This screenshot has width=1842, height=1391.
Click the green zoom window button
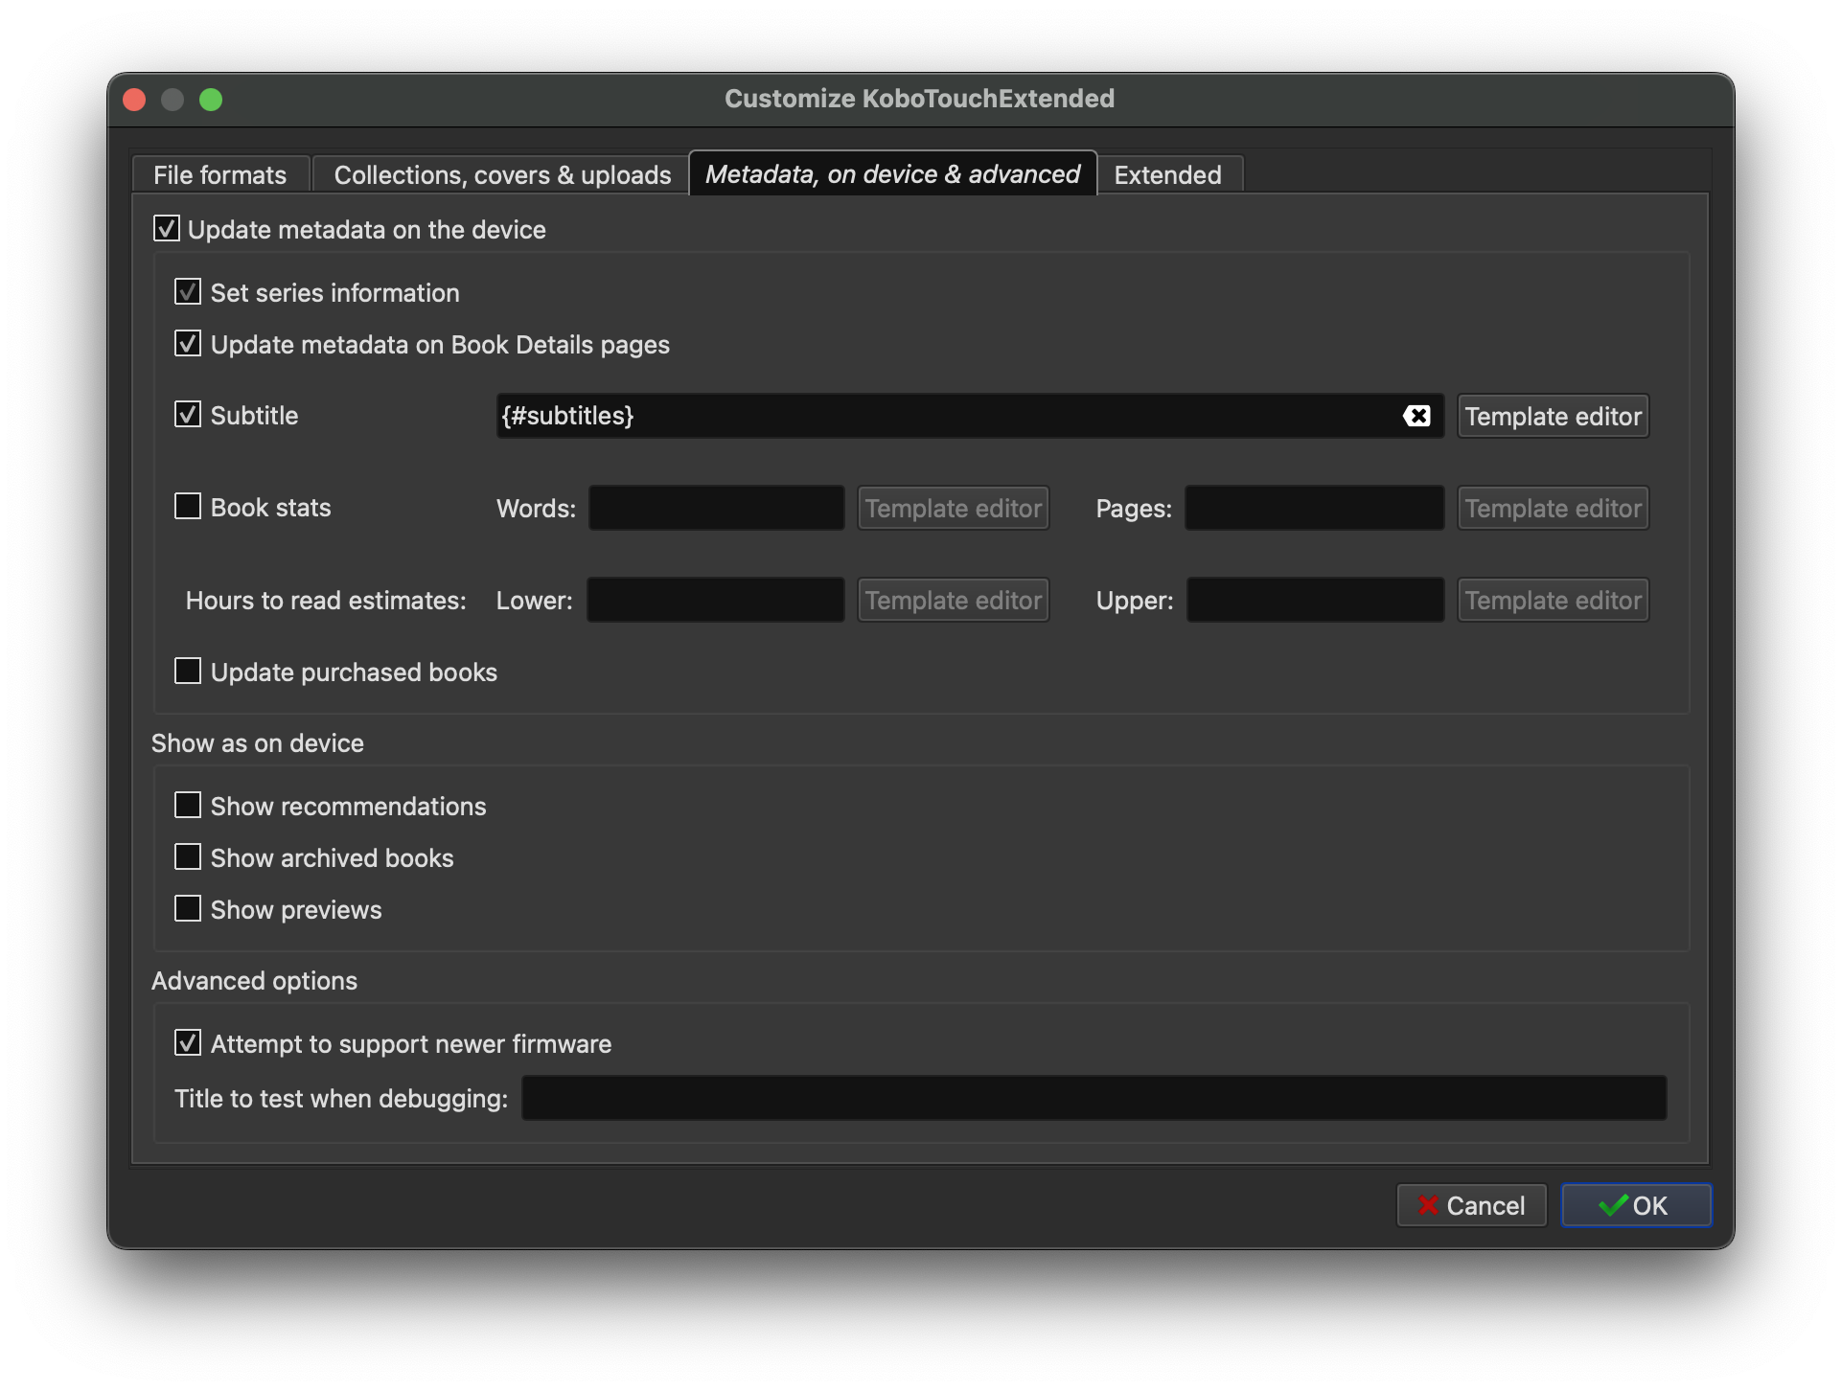[x=211, y=100]
